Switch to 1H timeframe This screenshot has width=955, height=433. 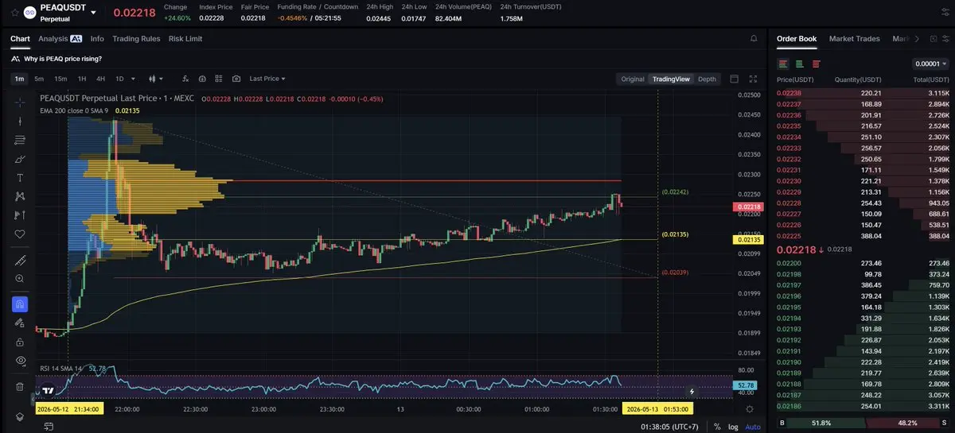click(x=82, y=79)
